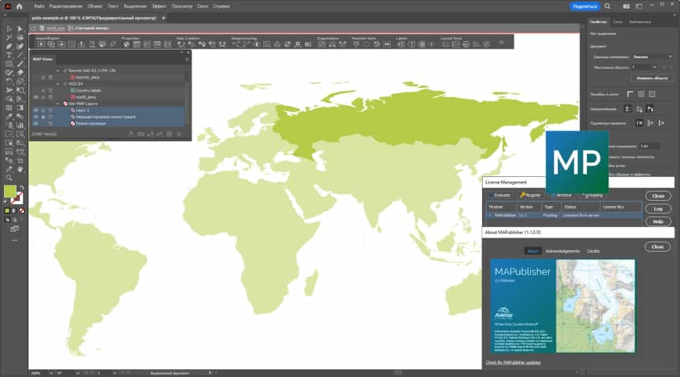Click Evaluate in License Management
This screenshot has width=680, height=377.
500,195
